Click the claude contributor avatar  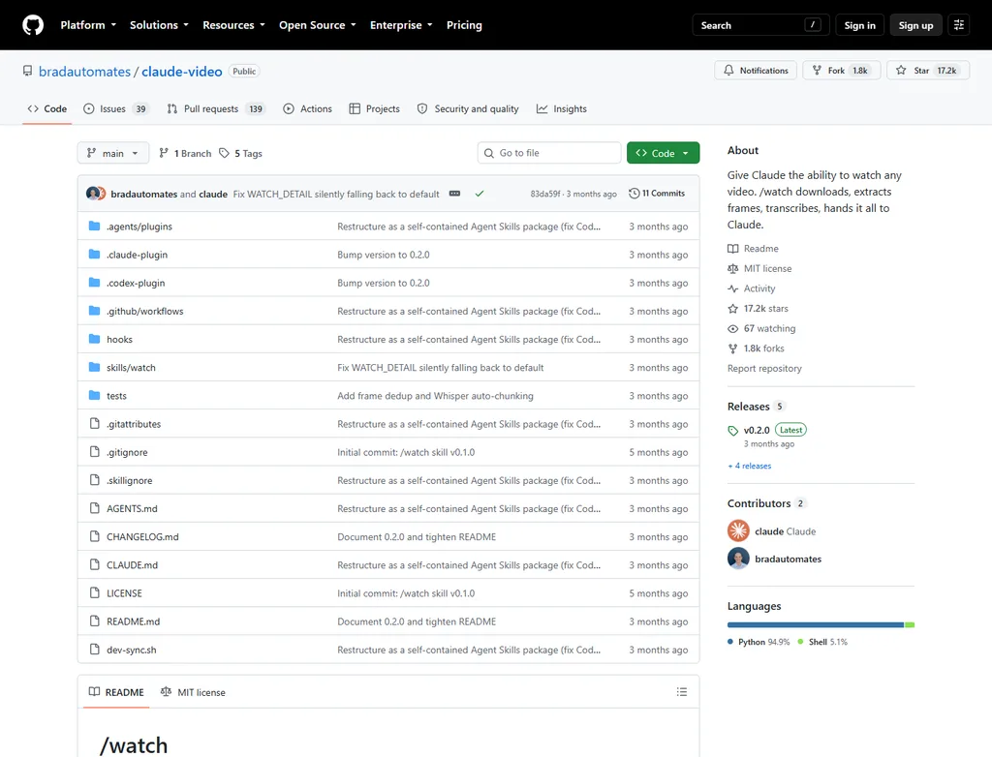[738, 530]
